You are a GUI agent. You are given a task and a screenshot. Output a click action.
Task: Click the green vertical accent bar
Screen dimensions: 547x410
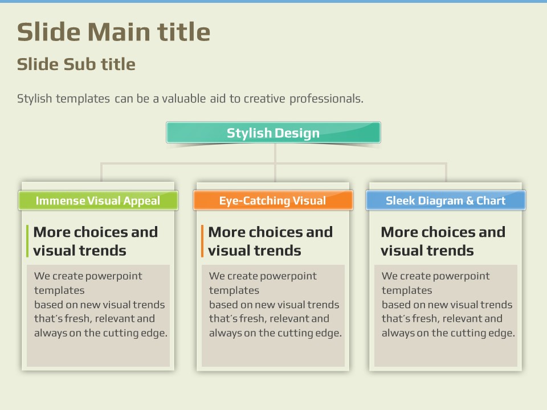coord(27,241)
